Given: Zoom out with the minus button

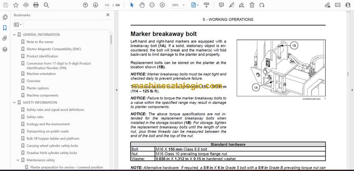Looking at the screenshot, I should pyautogui.click(x=152, y=5).
